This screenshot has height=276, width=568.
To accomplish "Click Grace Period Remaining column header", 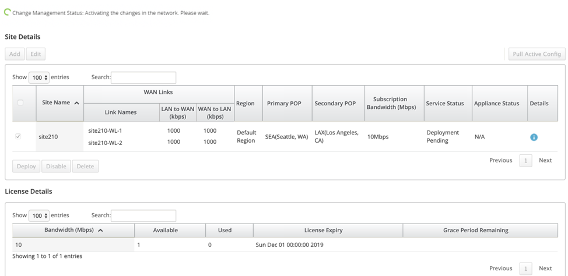I will tap(481, 230).
